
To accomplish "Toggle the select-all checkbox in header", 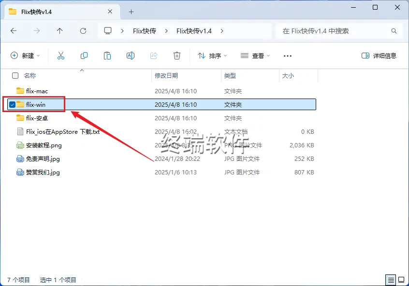I will (15, 75).
